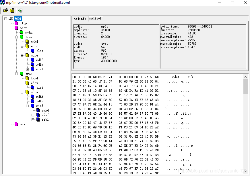Click the 'mdat' text in ASCII column

click(x=176, y=77)
